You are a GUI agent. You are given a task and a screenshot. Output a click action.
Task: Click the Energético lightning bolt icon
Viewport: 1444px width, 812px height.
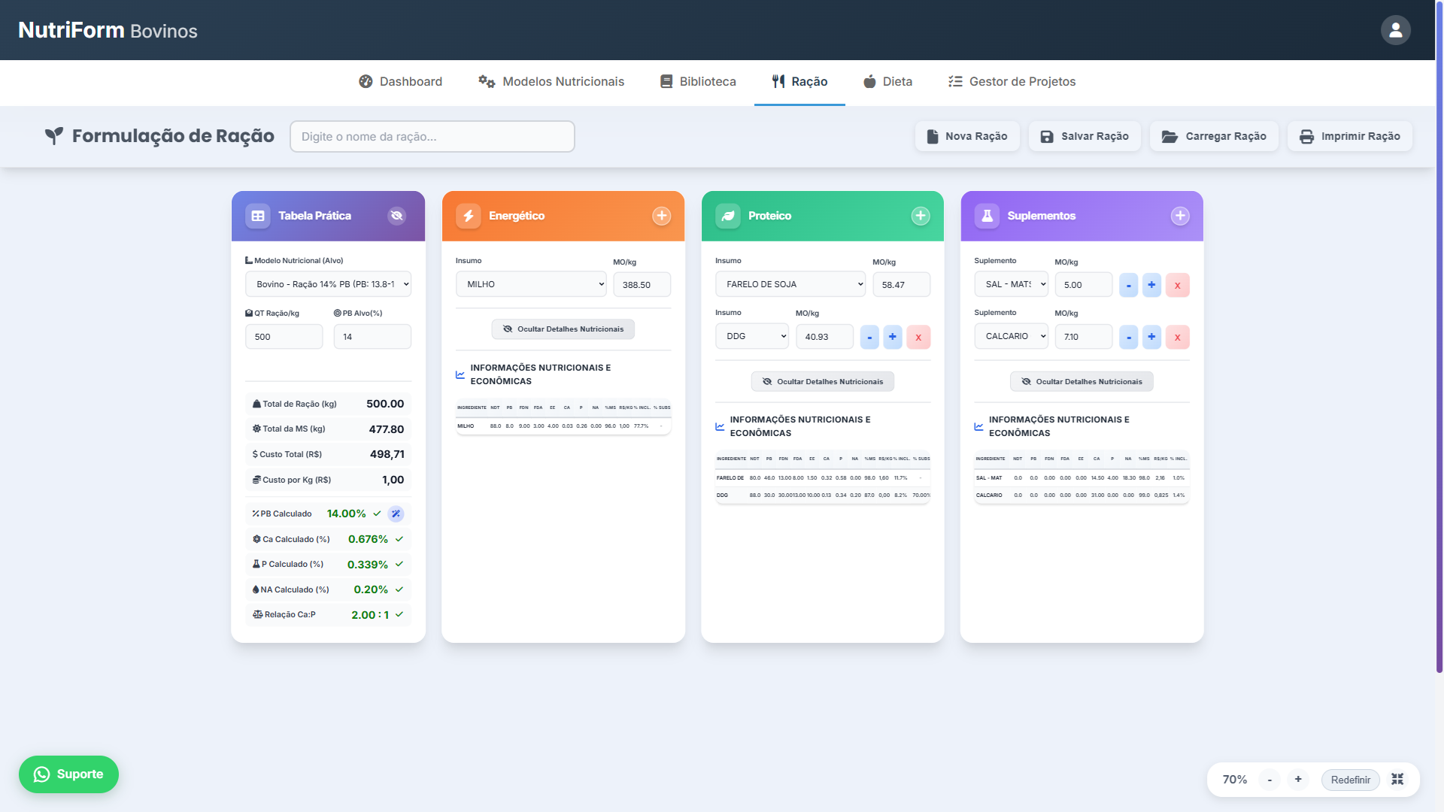coord(469,216)
